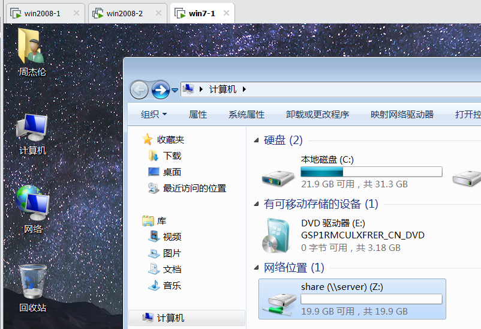
Task: Select the DVD 驱动器 (E:) icon
Action: pos(276,236)
